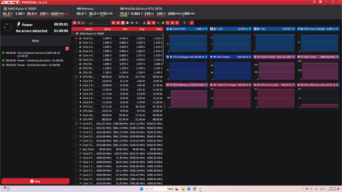Select the CPU Package Power graph panel

point(187,68)
